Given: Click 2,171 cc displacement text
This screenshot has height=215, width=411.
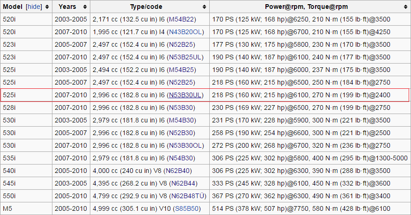Looking at the screenshot, I should 105,19.
